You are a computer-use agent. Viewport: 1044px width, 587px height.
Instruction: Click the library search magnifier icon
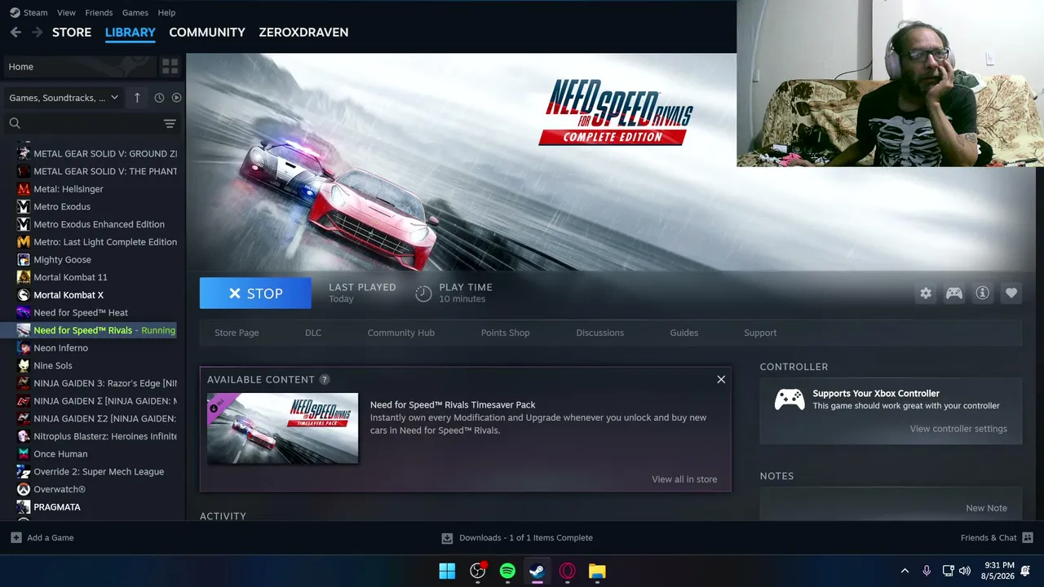[x=15, y=123]
